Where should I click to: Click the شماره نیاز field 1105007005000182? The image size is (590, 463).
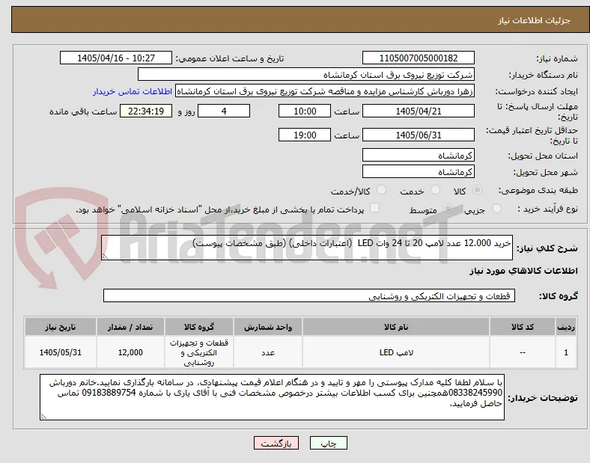click(418, 58)
